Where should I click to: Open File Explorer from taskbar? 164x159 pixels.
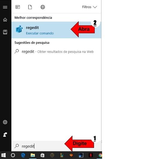point(33,155)
